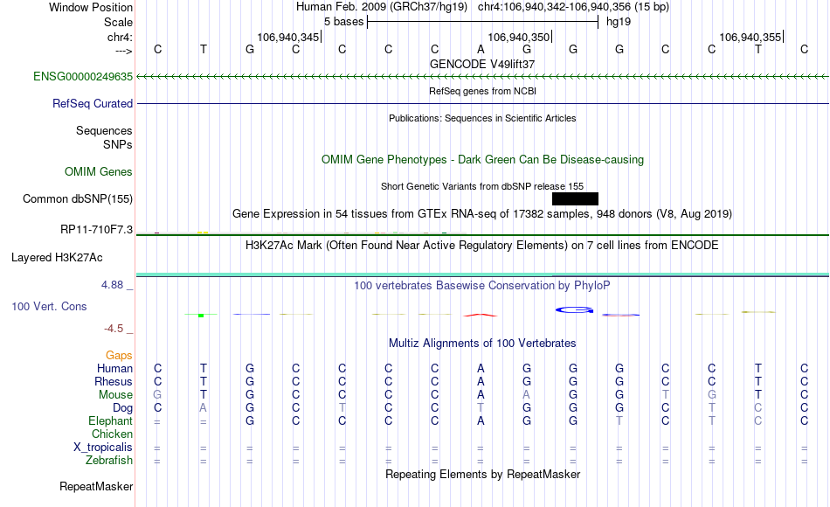Click the 106,940,350 ruler position

pyautogui.click(x=519, y=37)
